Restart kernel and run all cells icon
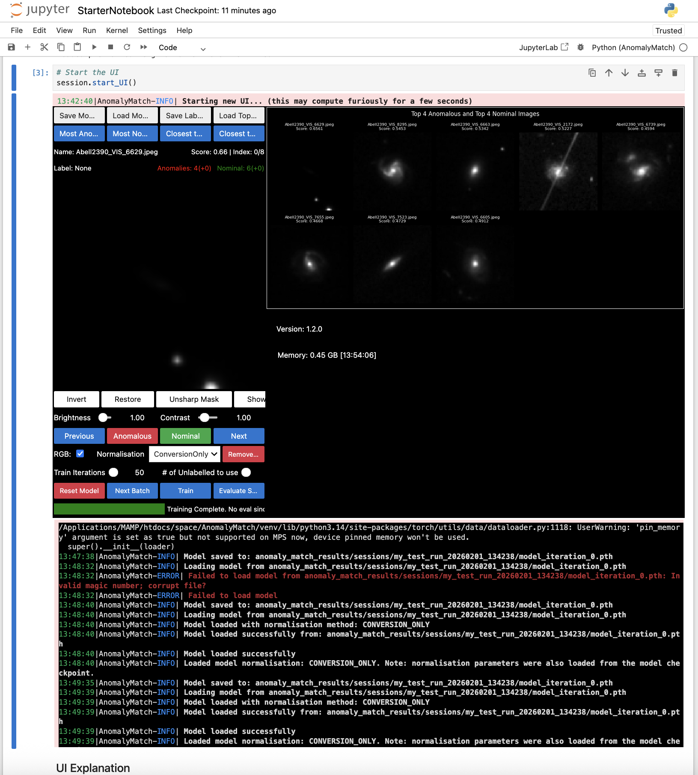The height and width of the screenshot is (775, 698). pos(144,47)
